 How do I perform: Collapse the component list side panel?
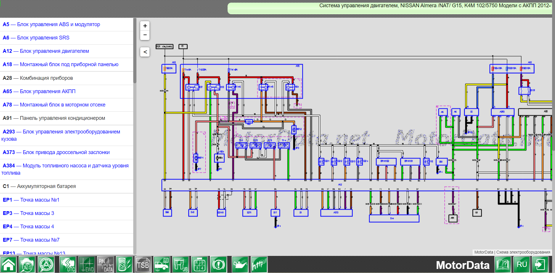pos(145,52)
